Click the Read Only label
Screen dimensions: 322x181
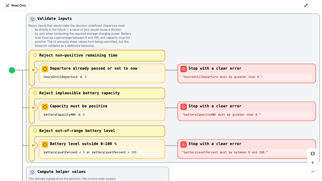click(x=19, y=6)
